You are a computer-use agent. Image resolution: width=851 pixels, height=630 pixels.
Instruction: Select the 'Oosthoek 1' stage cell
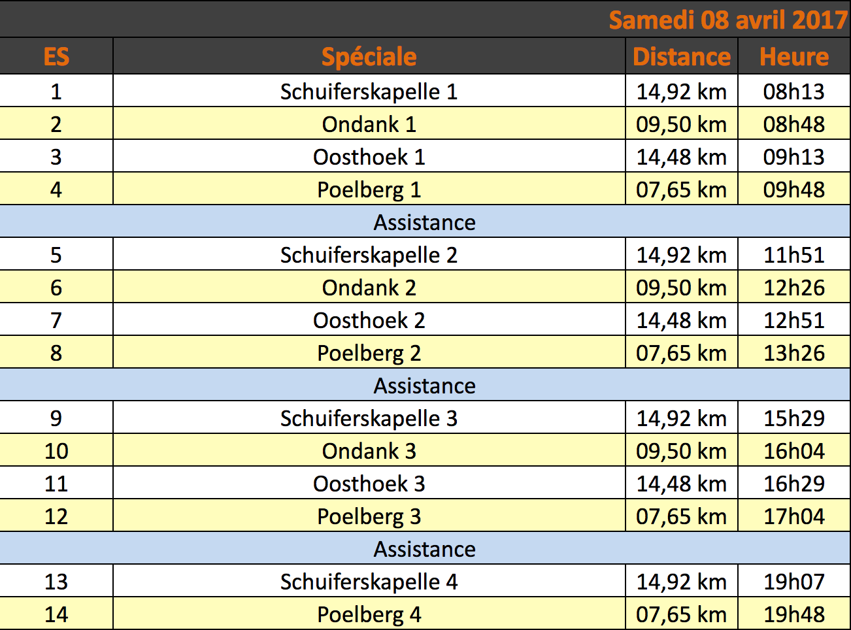tap(369, 156)
